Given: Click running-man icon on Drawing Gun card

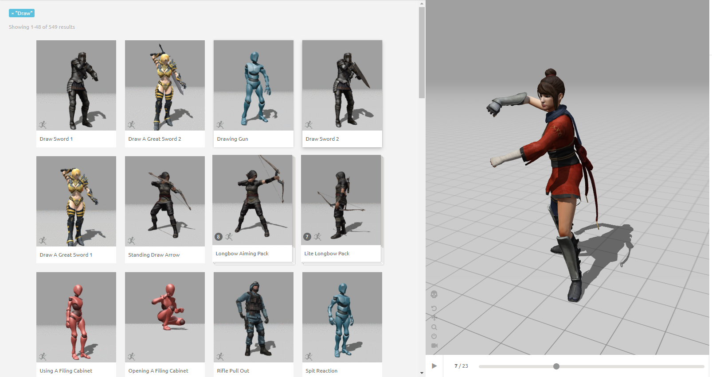Looking at the screenshot, I should tap(220, 125).
